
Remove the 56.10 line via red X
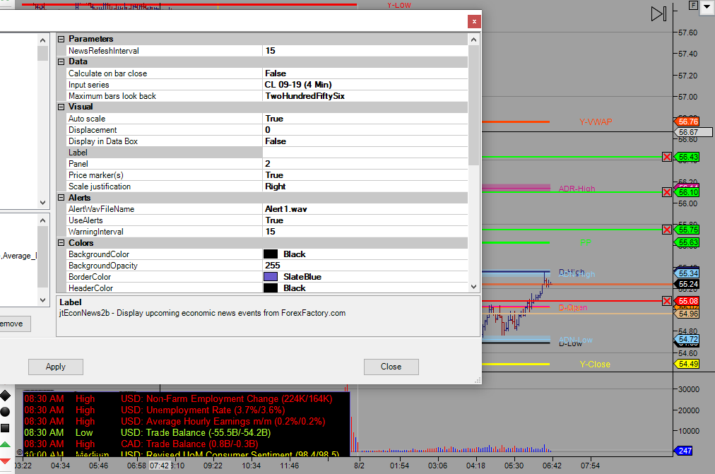[667, 192]
